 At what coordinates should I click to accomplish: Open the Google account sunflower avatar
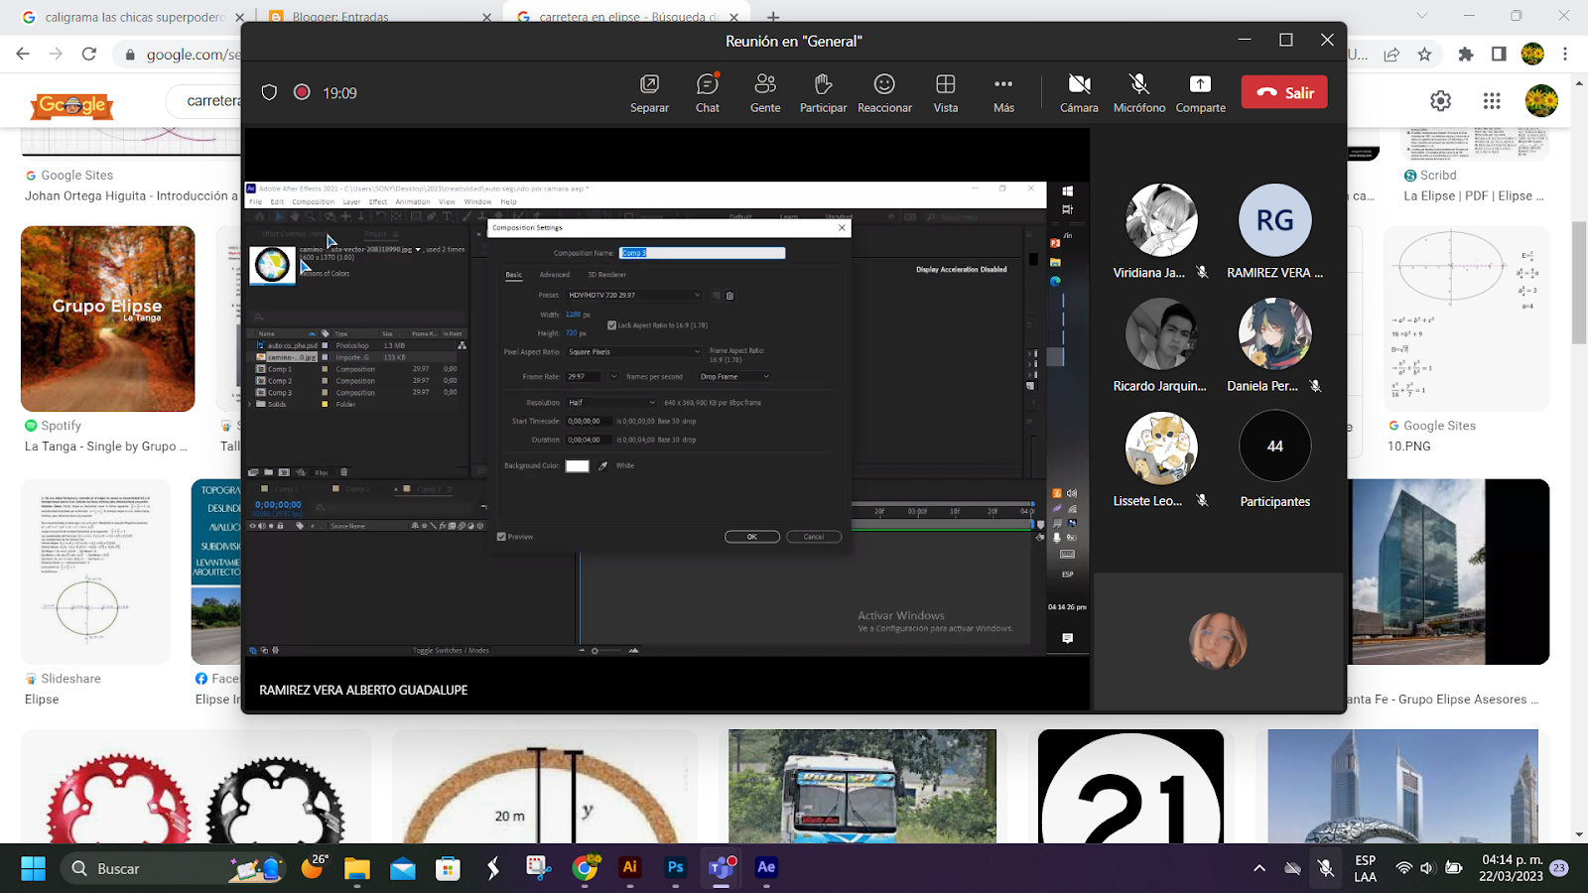(1541, 100)
